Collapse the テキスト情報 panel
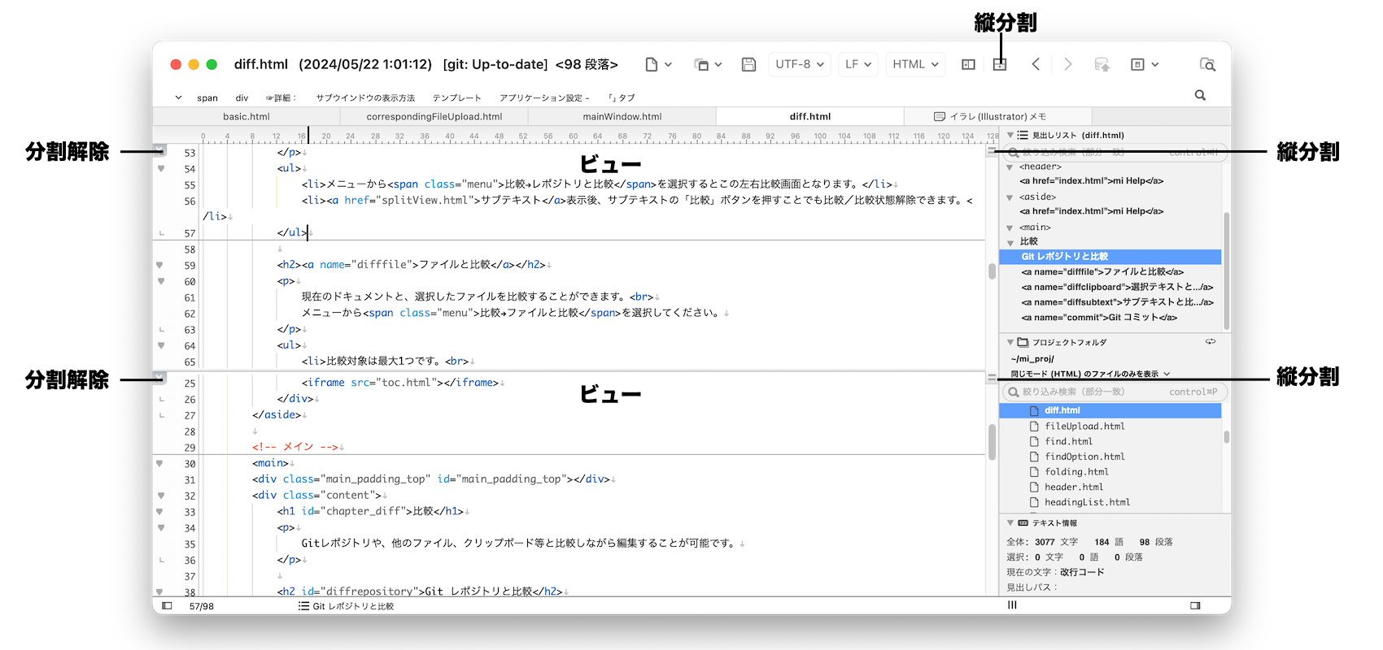The height and width of the screenshot is (650, 1383). tap(1010, 523)
